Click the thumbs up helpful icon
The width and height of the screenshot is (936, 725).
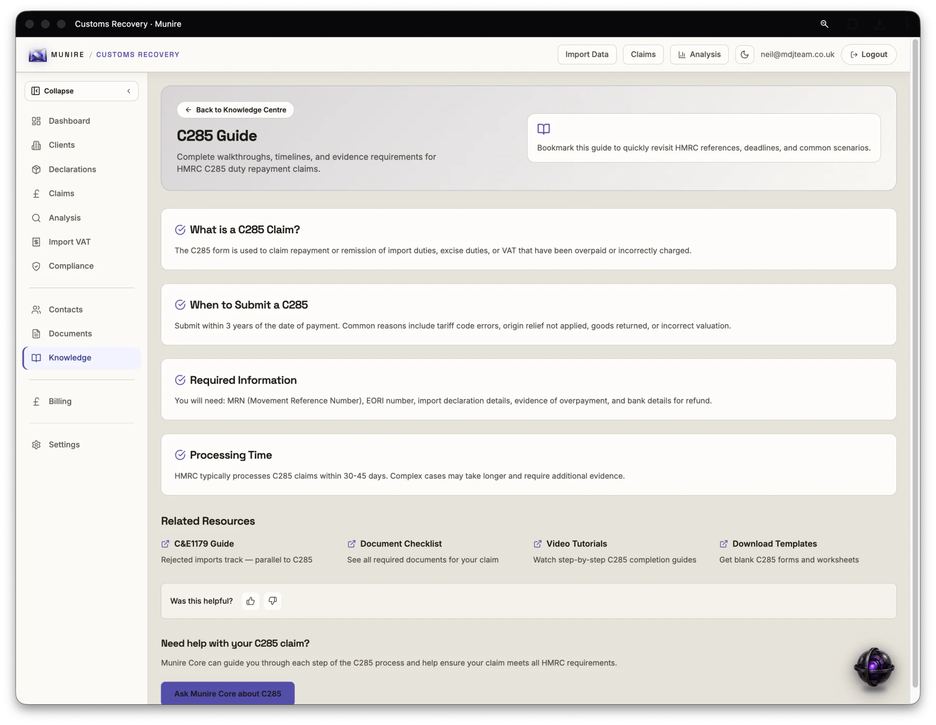(251, 601)
